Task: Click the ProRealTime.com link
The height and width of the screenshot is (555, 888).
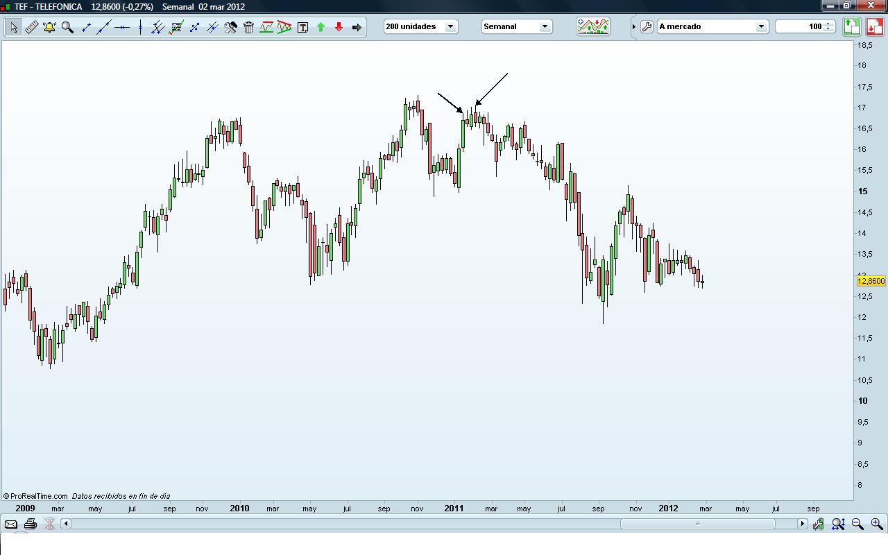Action: tap(39, 496)
